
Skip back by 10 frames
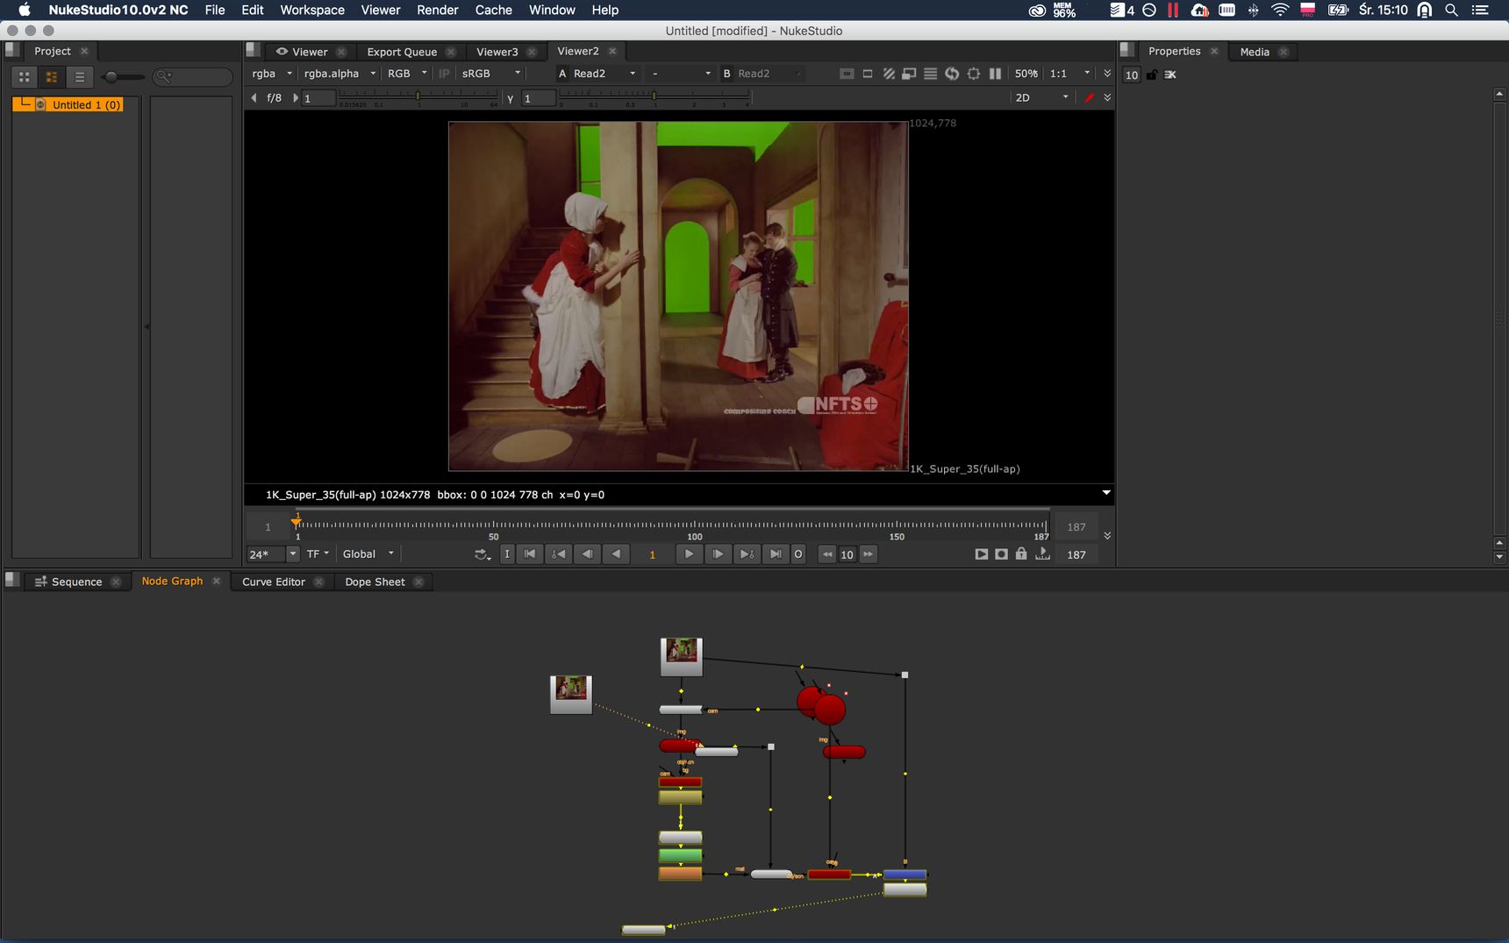[x=827, y=554]
